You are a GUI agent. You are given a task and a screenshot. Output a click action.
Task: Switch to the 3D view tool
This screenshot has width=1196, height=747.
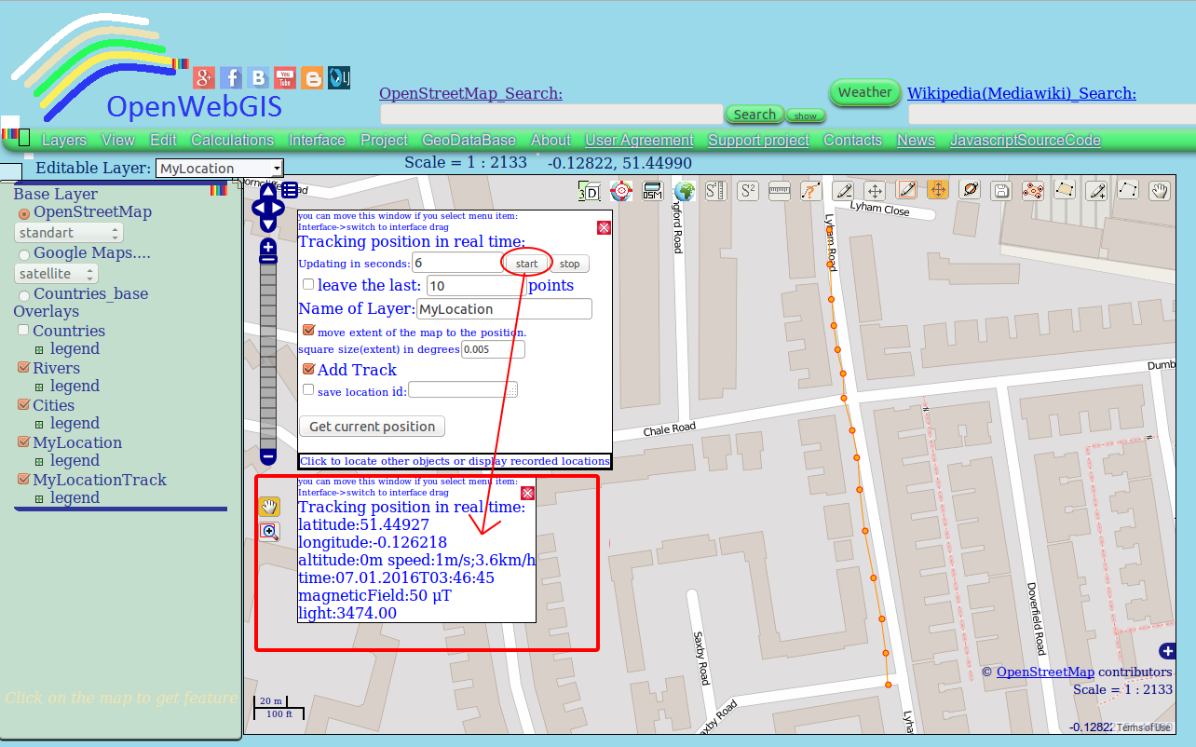(589, 191)
